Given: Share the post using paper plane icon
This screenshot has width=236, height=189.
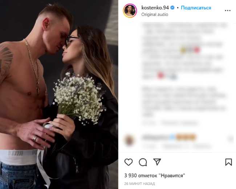Looking at the screenshot, I should (x=157, y=162).
